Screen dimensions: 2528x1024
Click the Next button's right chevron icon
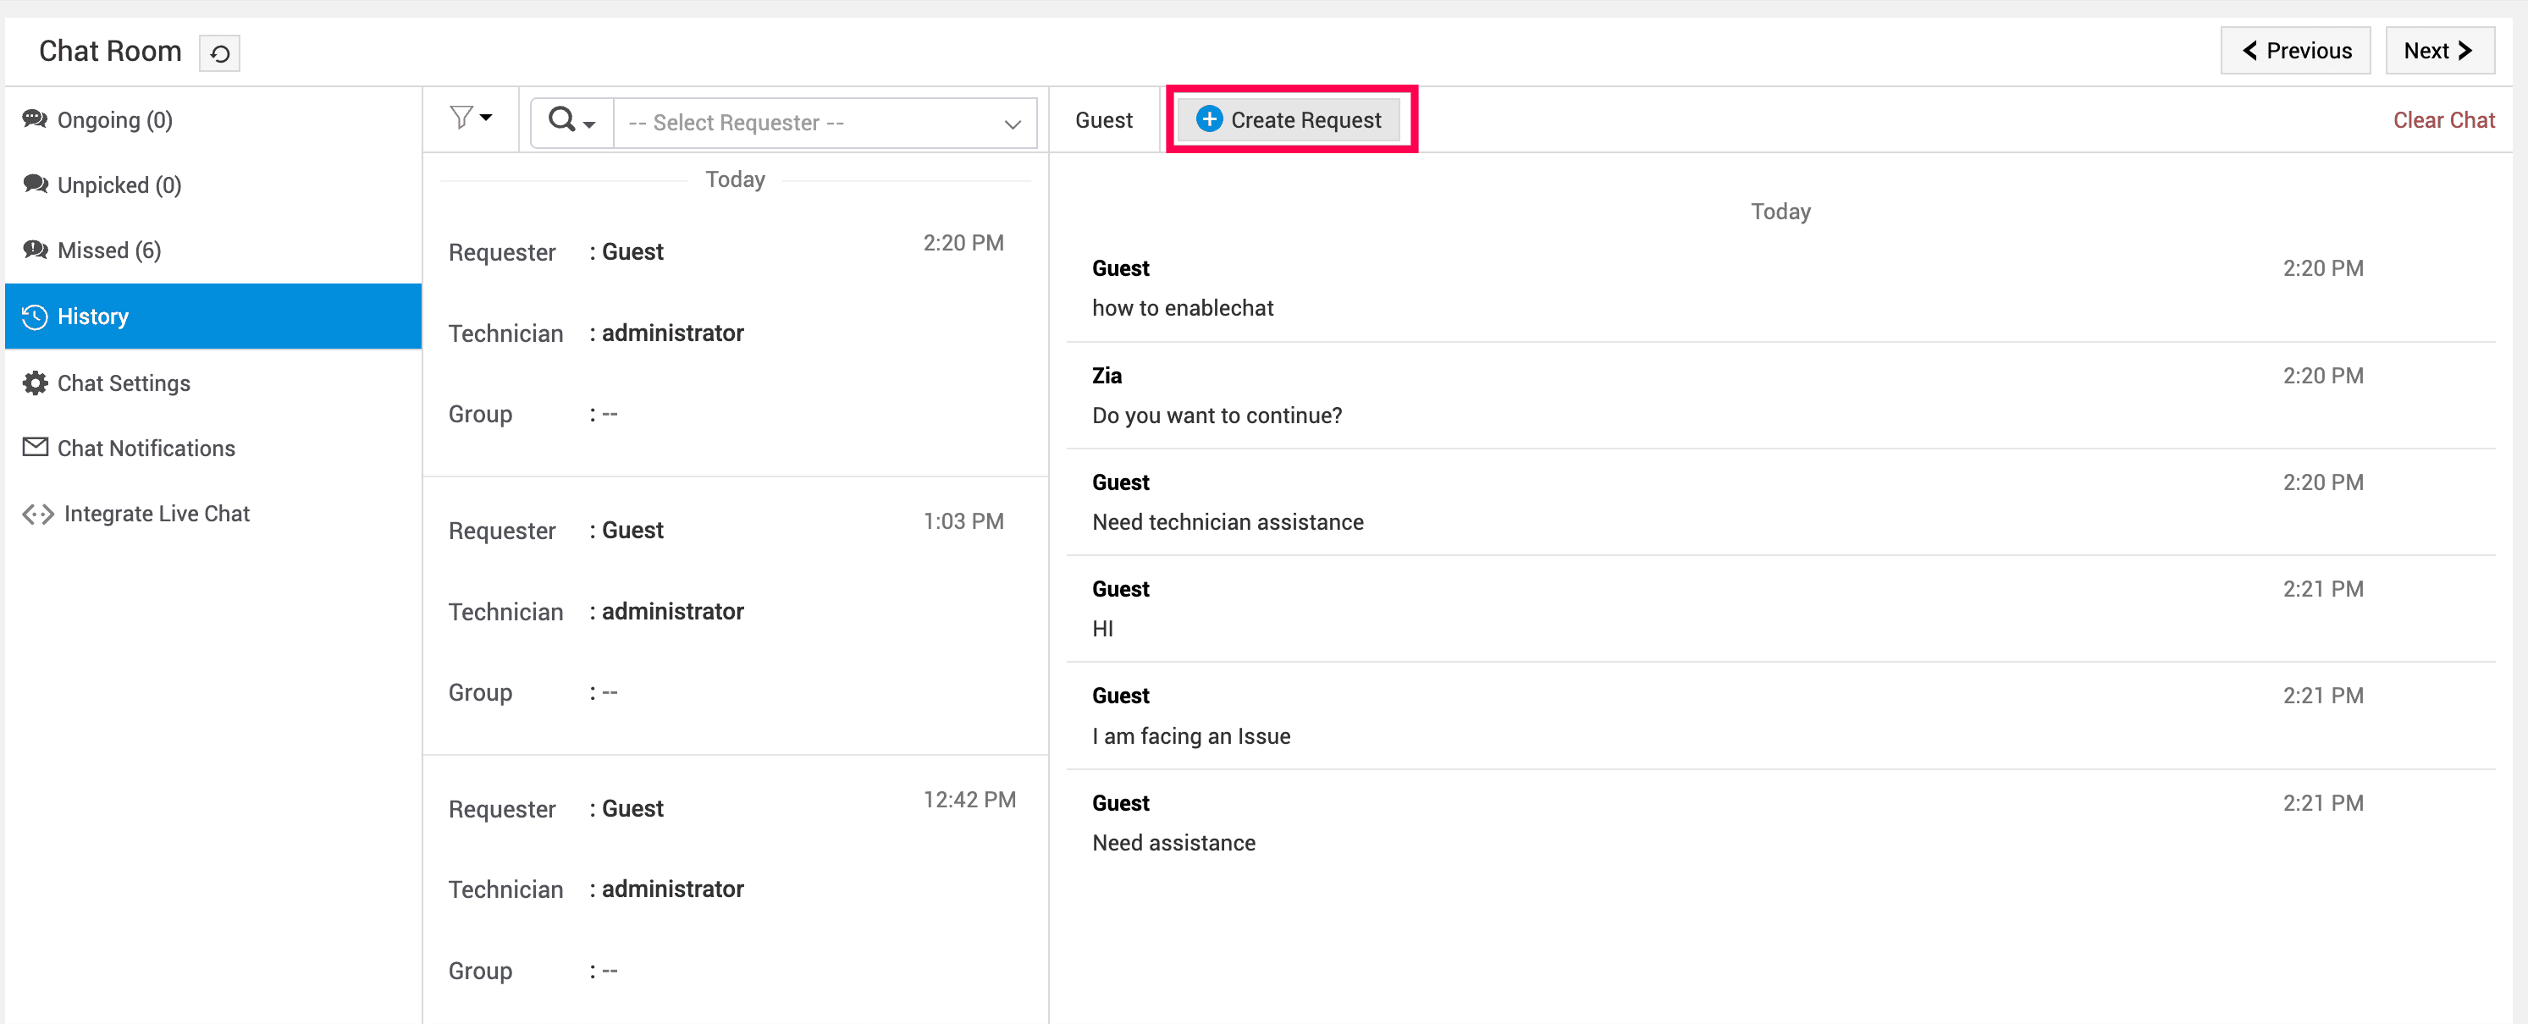[2465, 50]
